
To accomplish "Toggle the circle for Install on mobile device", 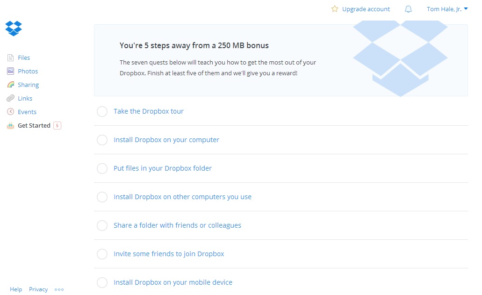I will 102,282.
